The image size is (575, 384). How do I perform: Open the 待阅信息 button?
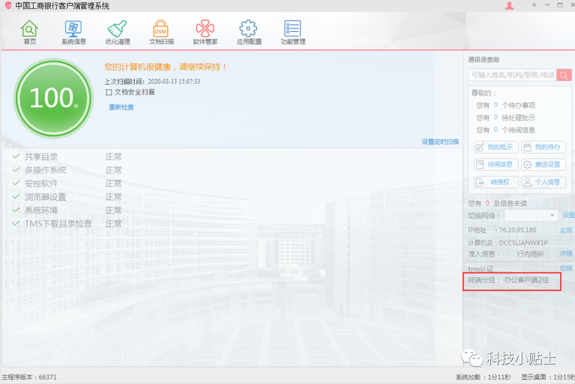coord(496,165)
